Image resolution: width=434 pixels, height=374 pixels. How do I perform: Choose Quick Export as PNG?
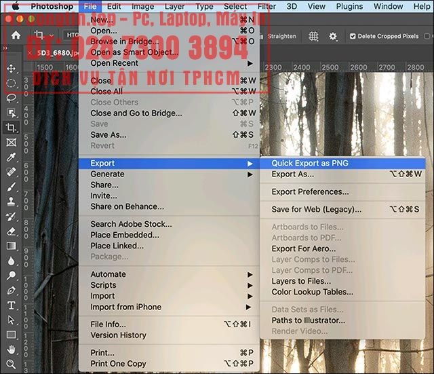point(342,163)
